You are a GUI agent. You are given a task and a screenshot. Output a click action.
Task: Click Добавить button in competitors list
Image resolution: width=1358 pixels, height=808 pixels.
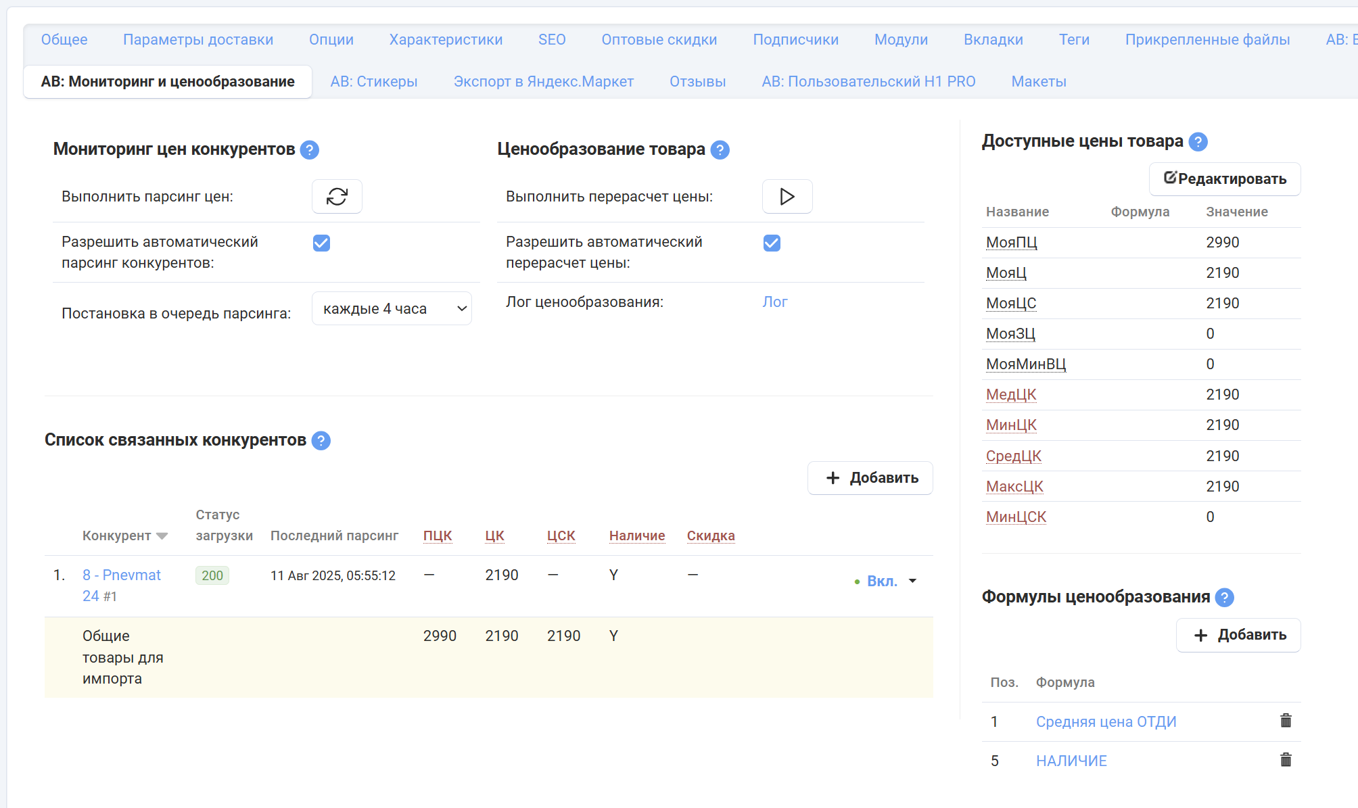[870, 478]
